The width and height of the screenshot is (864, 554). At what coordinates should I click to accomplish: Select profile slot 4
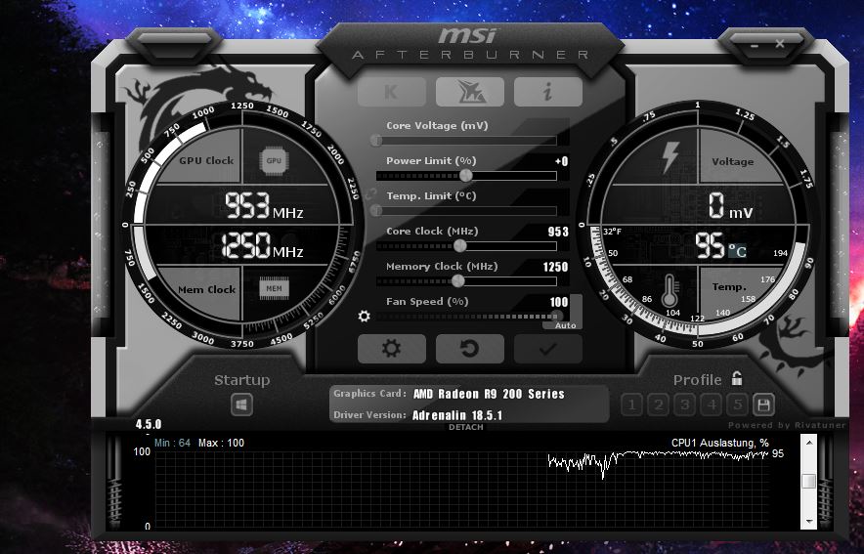712,405
